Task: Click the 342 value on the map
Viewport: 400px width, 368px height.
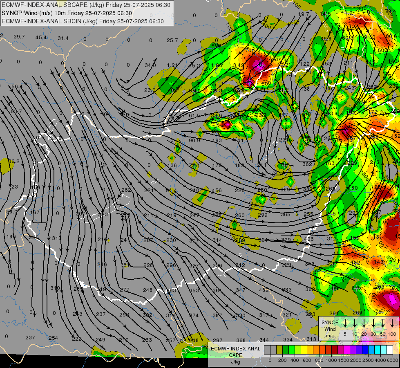Action: pyautogui.click(x=240, y=265)
